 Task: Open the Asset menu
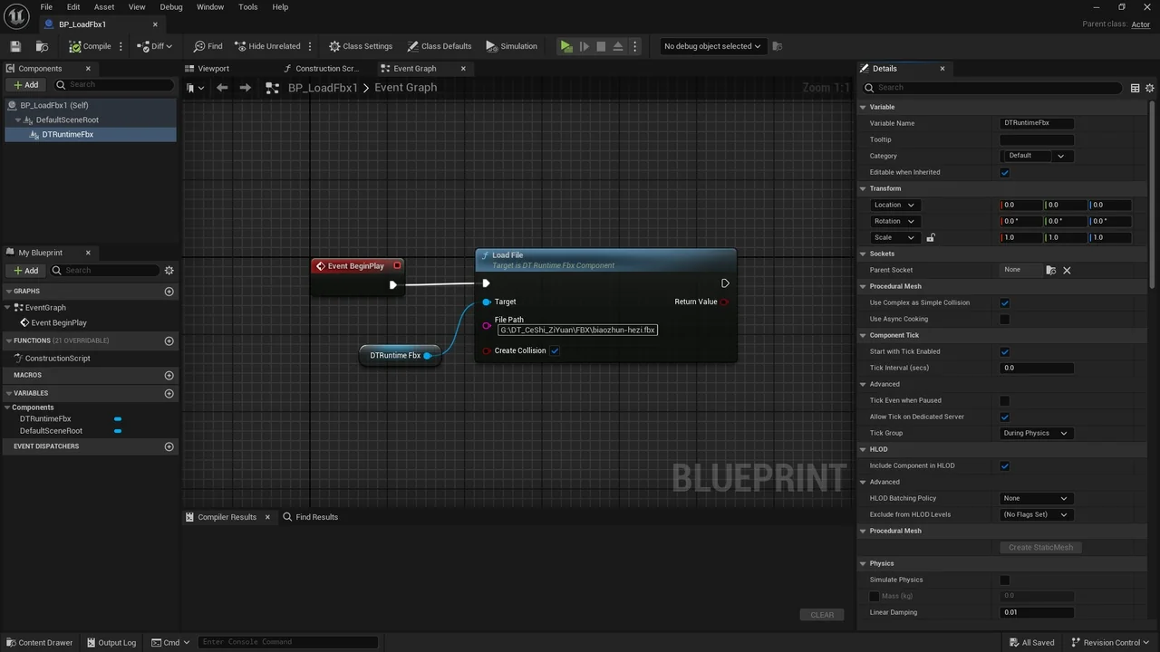(104, 6)
